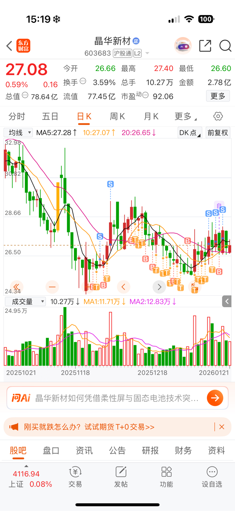Open the 公告 tab
Viewport: 235px width, 511px height.
pos(117,450)
